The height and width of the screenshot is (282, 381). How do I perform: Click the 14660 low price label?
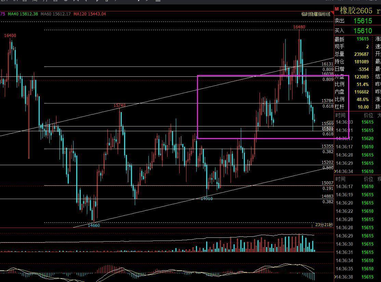point(94,225)
